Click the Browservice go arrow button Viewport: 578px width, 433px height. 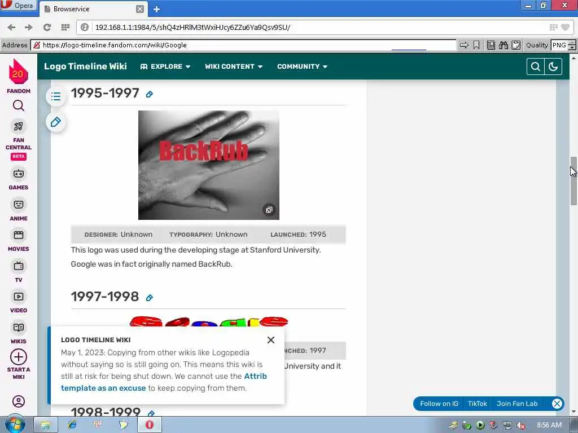[464, 45]
